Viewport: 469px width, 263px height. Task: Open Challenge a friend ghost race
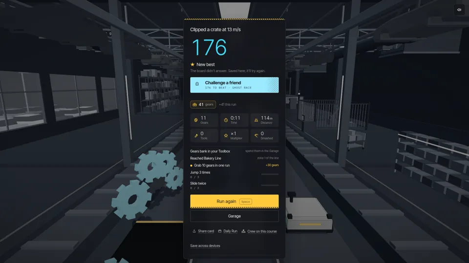tap(234, 85)
